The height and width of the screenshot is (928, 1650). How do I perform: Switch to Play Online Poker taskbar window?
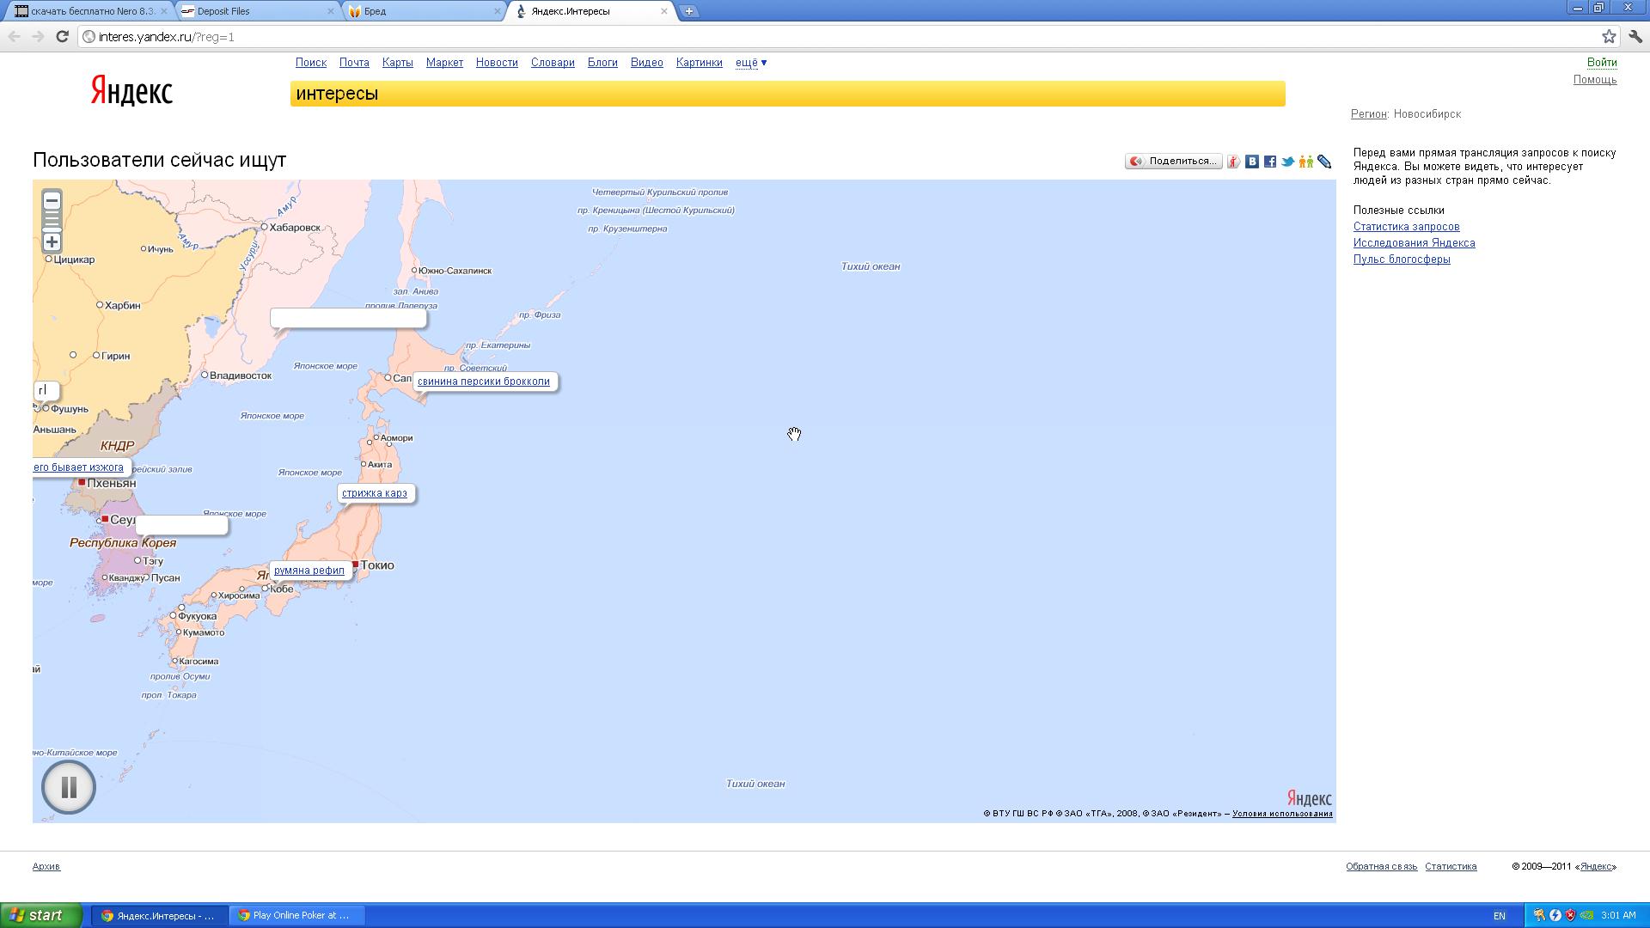[297, 915]
